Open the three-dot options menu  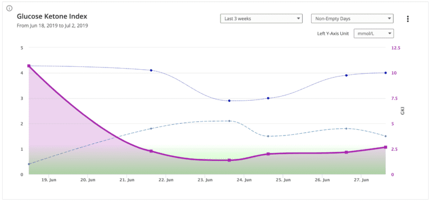408,19
